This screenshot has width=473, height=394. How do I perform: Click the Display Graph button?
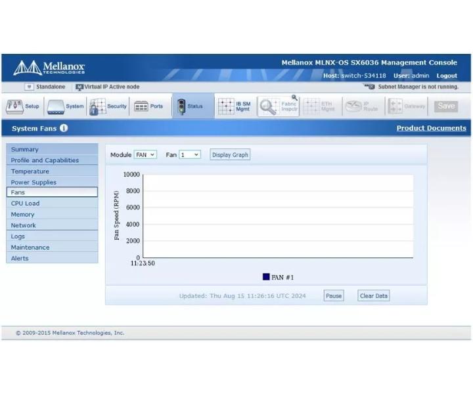pyautogui.click(x=230, y=155)
